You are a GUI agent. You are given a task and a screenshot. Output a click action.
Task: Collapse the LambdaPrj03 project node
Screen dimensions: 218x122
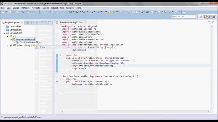pos(4,33)
